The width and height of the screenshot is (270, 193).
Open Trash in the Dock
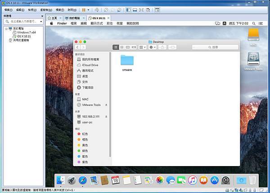click(x=252, y=180)
